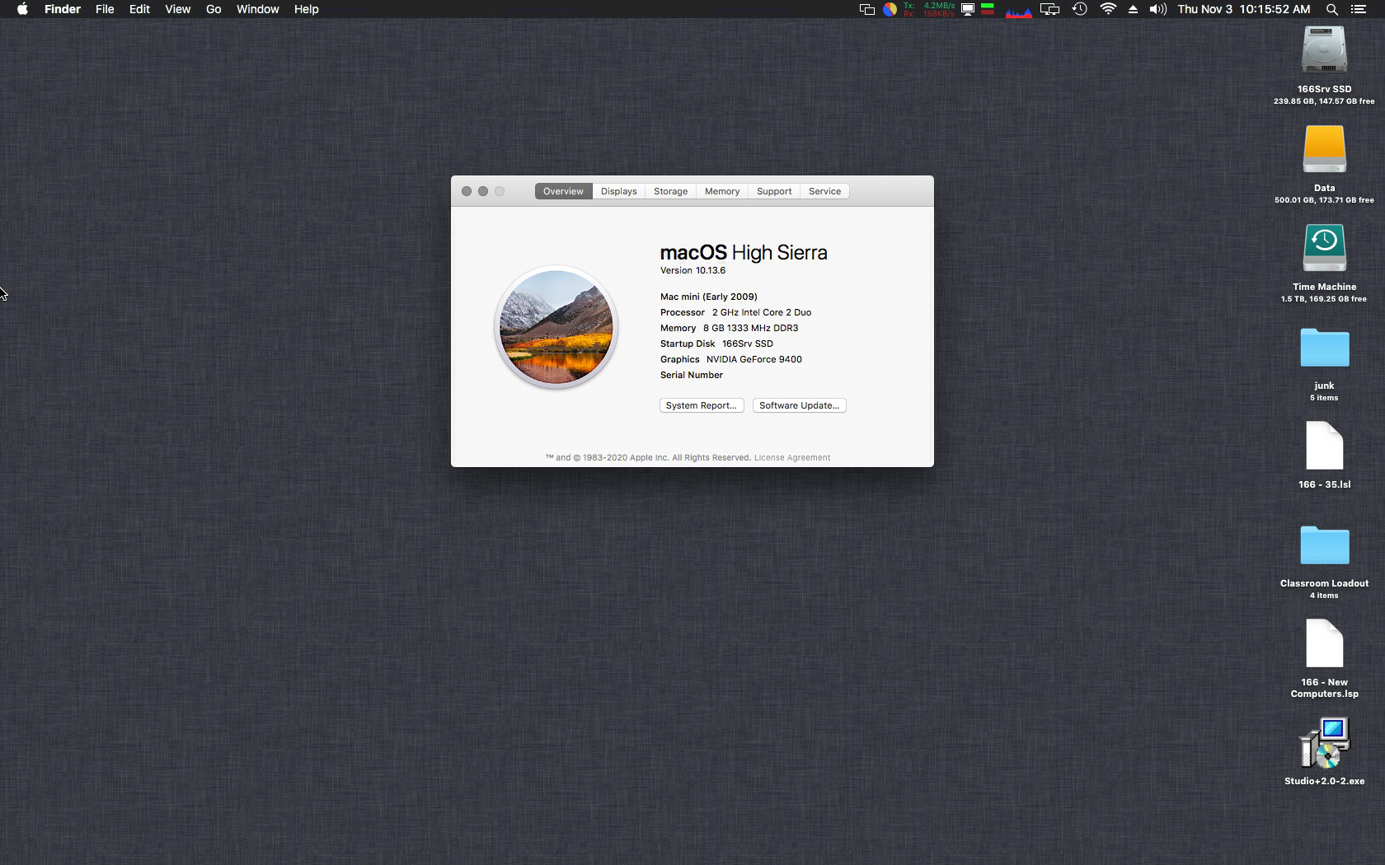Switch to the Service tab
1385x865 pixels.
825,191
